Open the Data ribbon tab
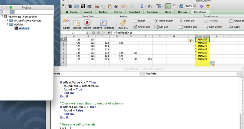This screenshot has height=129, width=244. [168, 12]
